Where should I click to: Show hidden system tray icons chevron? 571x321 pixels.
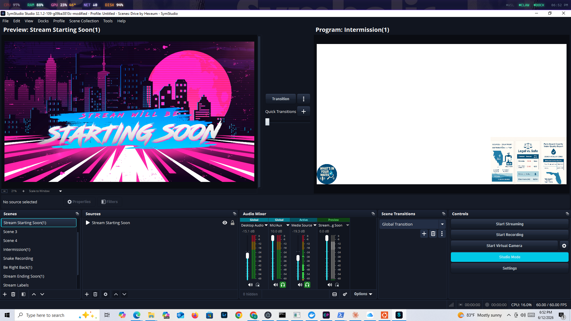(x=509, y=315)
